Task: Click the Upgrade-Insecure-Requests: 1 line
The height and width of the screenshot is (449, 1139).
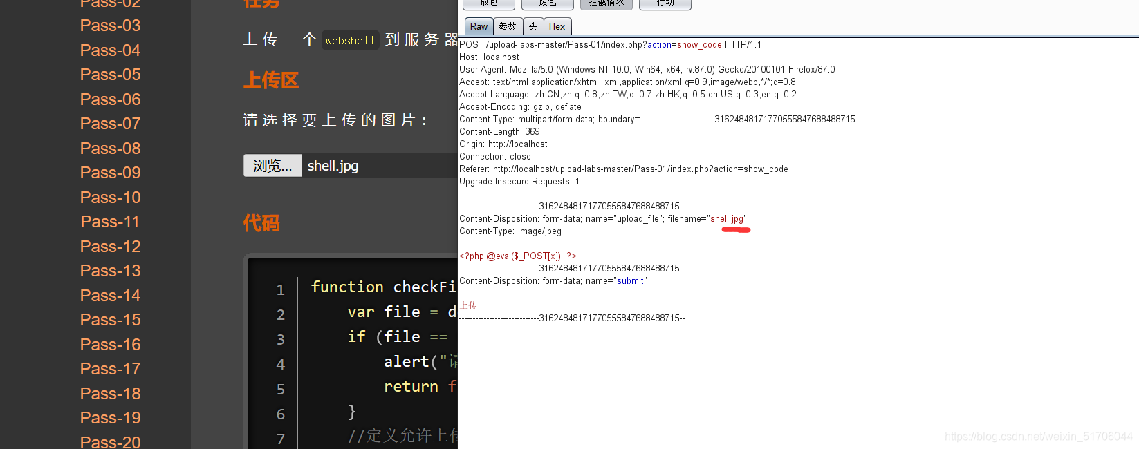Action: (519, 181)
